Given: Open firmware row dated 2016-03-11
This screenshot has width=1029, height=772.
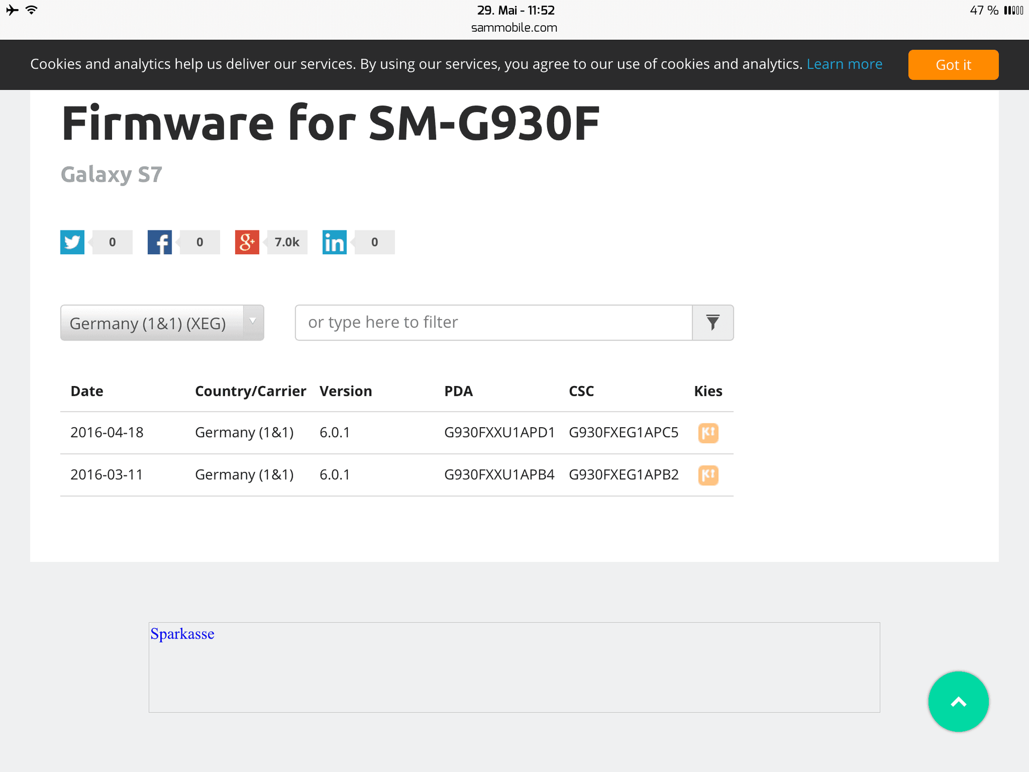Looking at the screenshot, I should pyautogui.click(x=397, y=475).
